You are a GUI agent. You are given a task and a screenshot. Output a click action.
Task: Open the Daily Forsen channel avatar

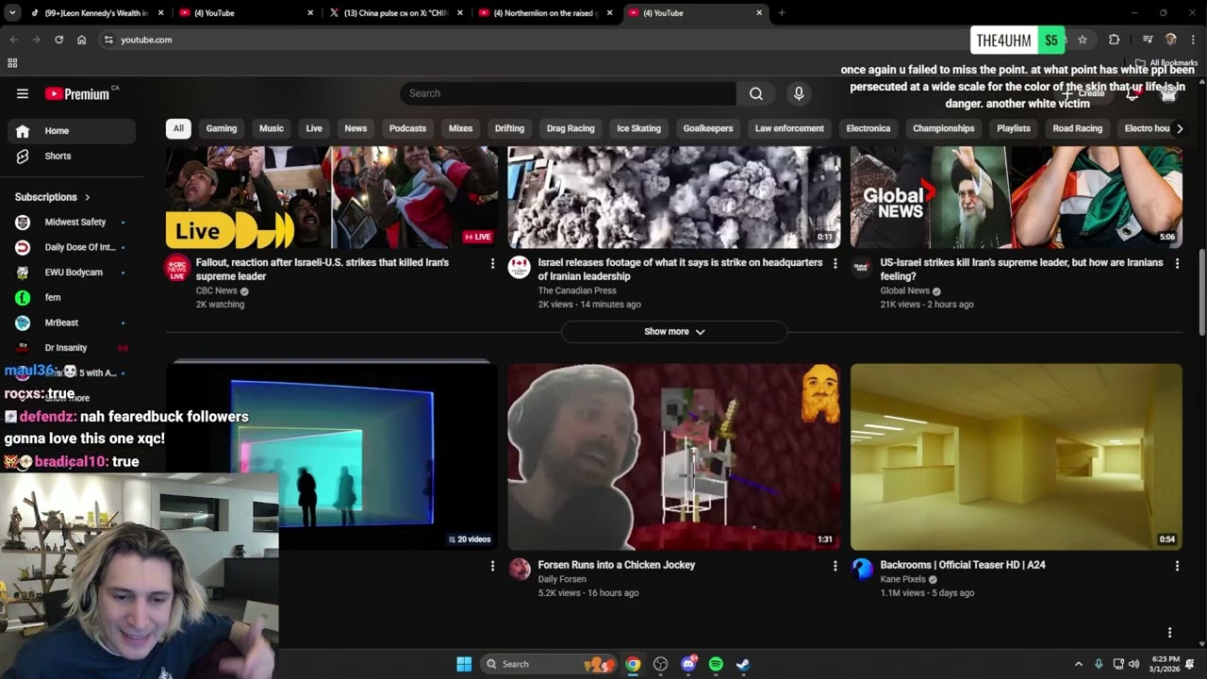coord(520,569)
